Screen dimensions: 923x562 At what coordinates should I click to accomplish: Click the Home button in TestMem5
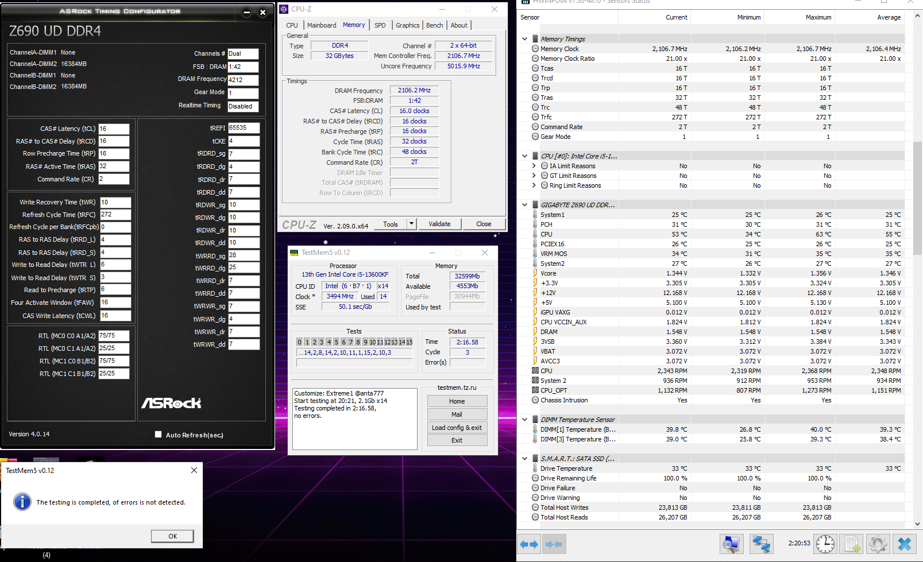[457, 401]
